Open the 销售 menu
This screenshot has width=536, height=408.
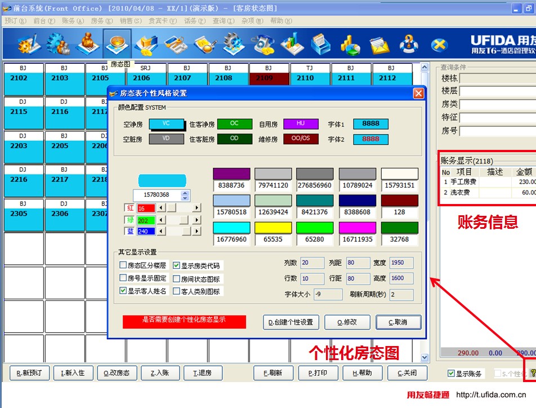pyautogui.click(x=131, y=21)
